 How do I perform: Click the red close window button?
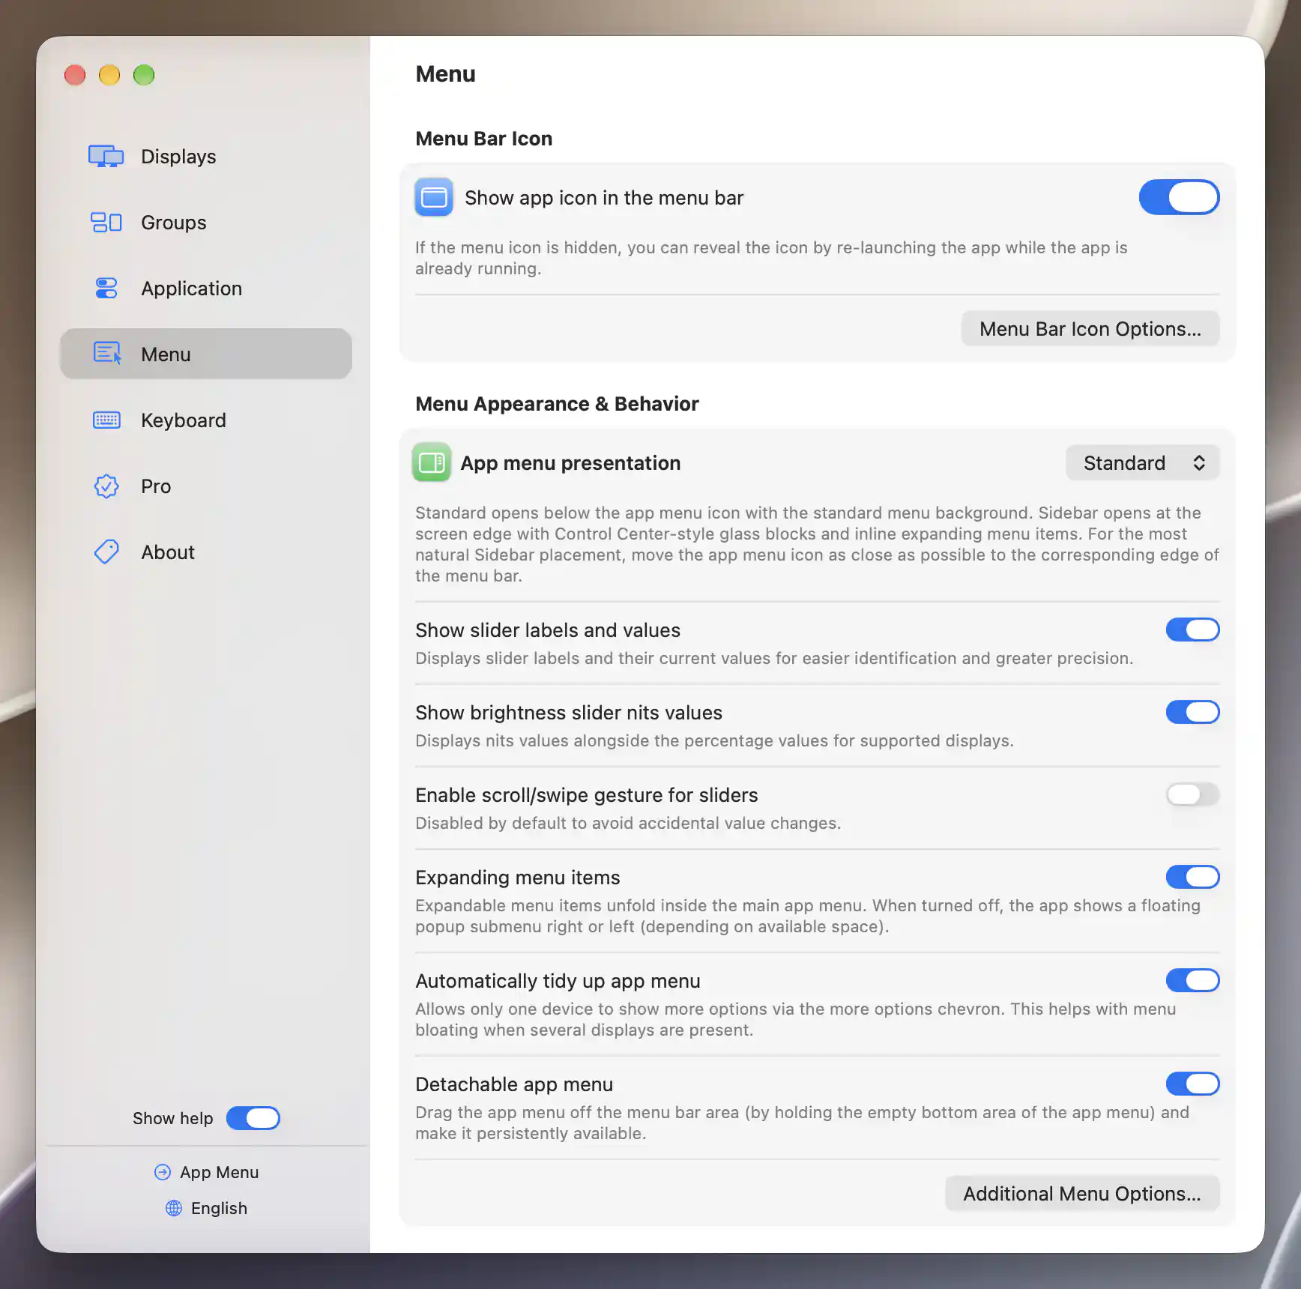[x=75, y=75]
